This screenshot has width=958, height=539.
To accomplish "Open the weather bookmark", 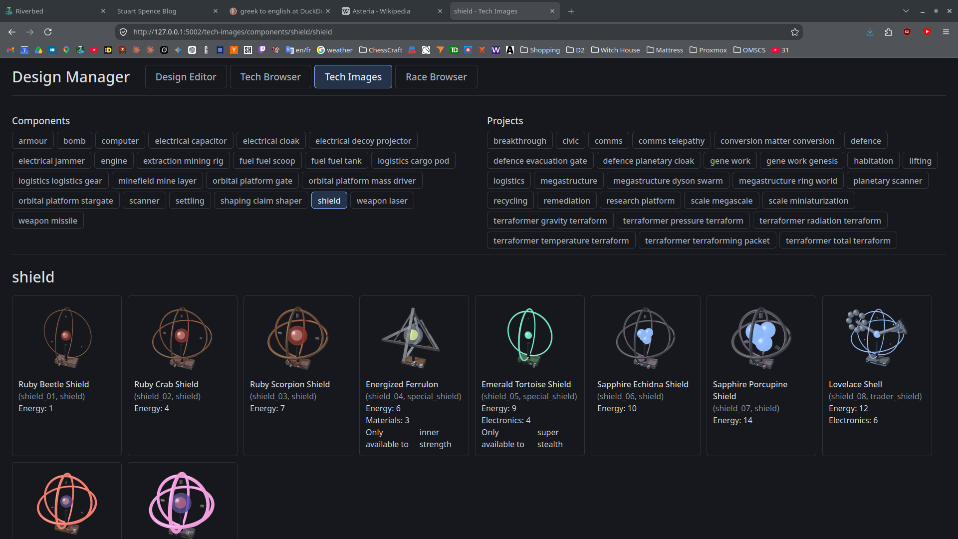I will pos(335,50).
